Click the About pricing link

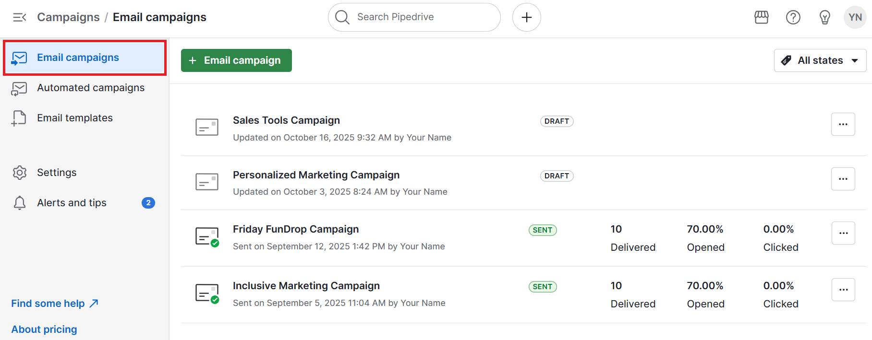(44, 329)
